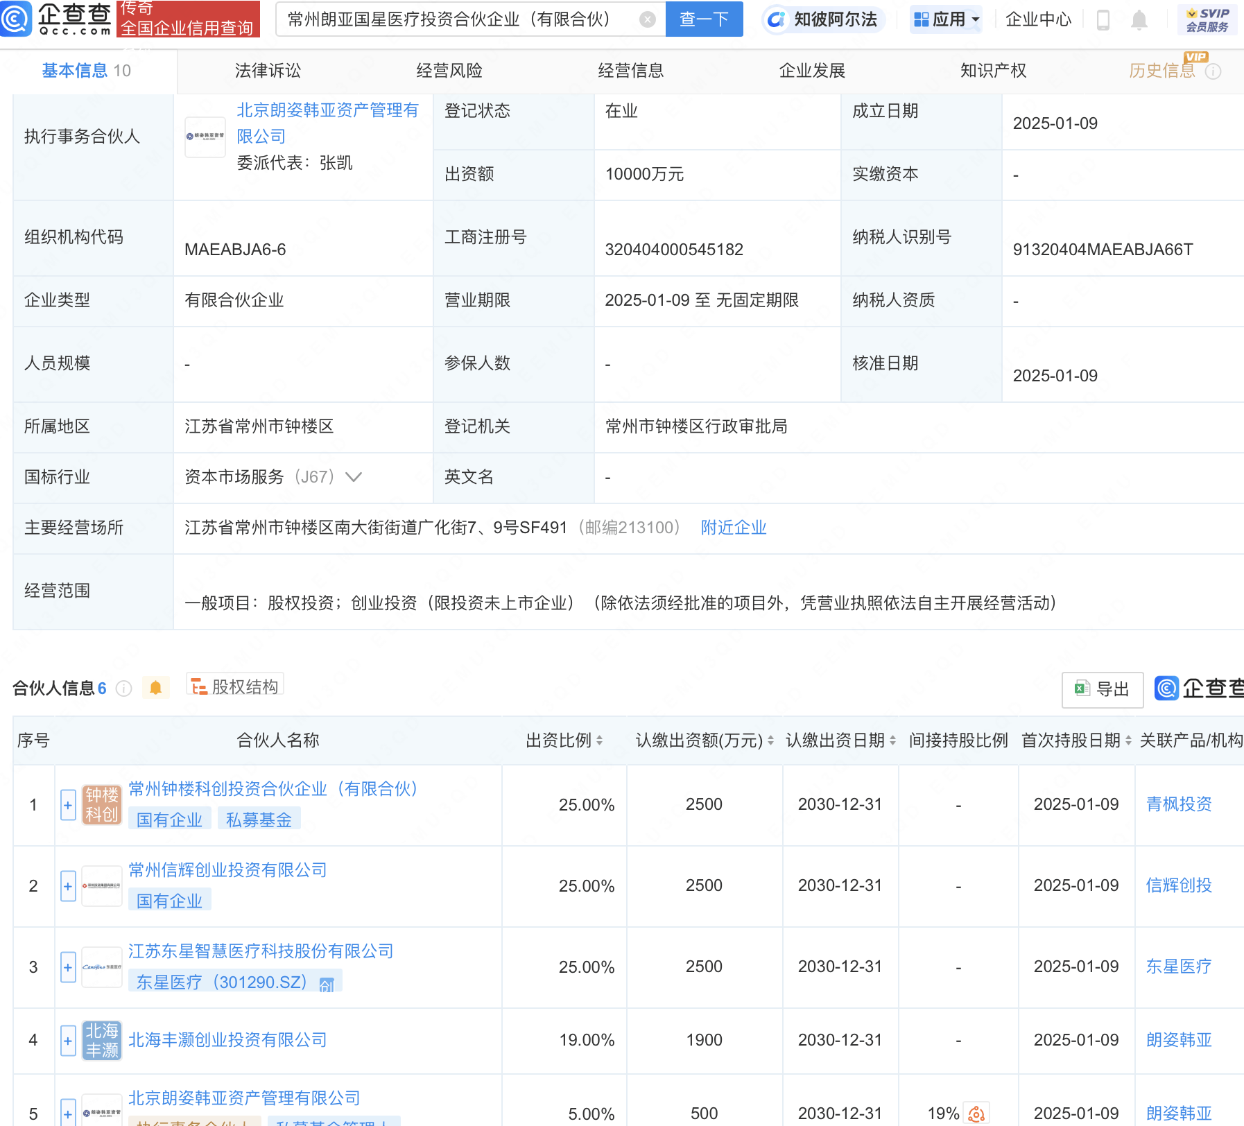Click 出资额 value 10000万元
Screen dimensions: 1244x1126
pyautogui.click(x=644, y=174)
